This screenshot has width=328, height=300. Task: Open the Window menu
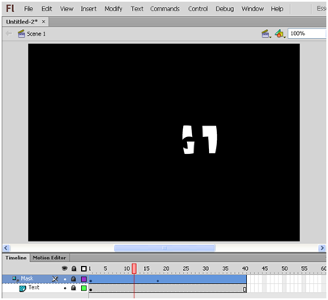pyautogui.click(x=253, y=9)
